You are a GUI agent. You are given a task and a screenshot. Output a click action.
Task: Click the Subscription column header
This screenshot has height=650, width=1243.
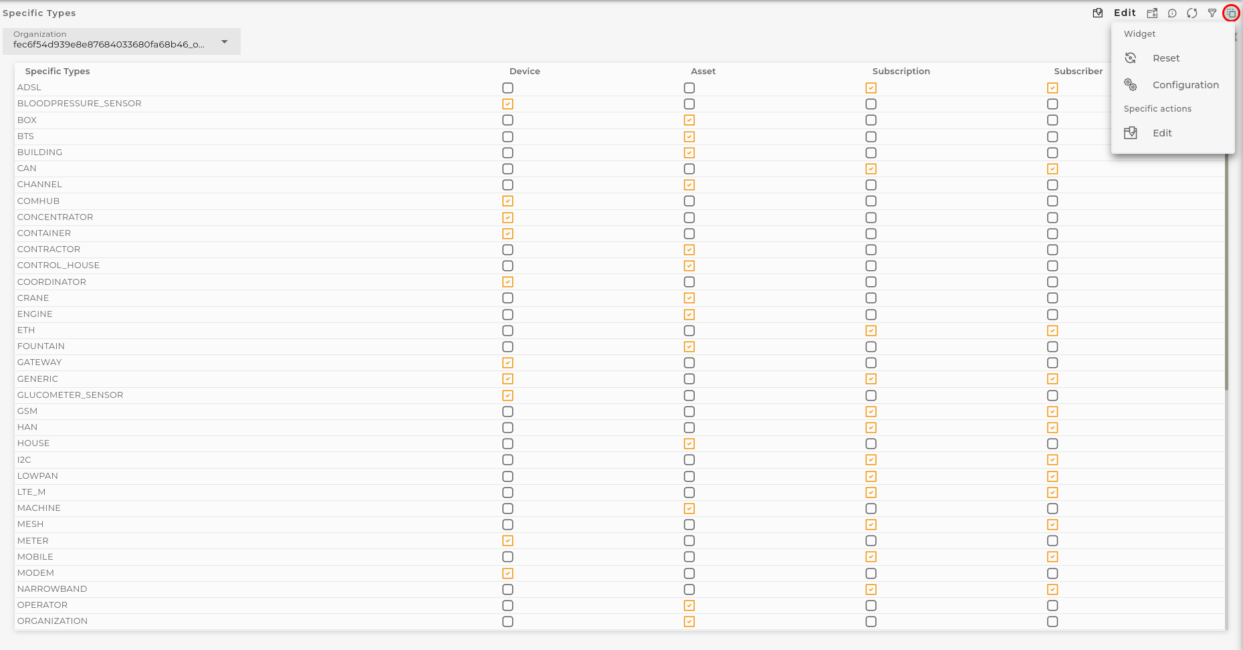point(901,71)
